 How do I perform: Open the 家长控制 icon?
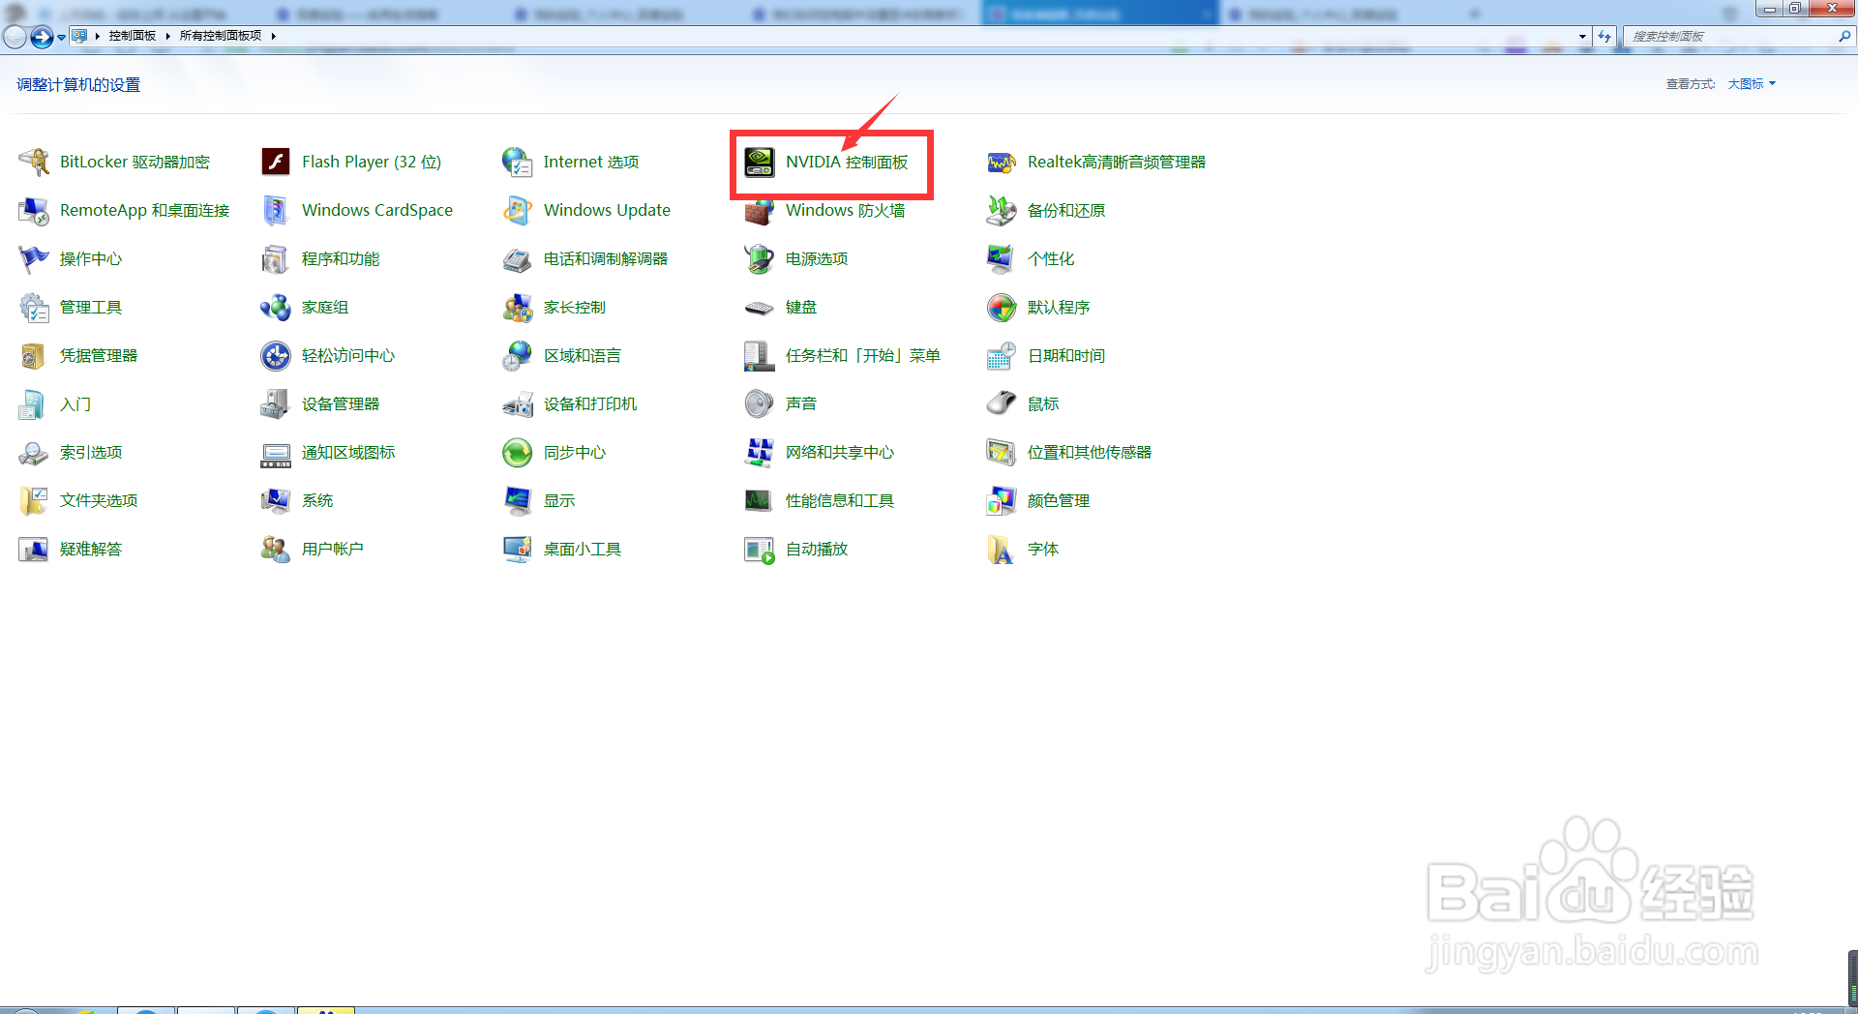[x=518, y=307]
